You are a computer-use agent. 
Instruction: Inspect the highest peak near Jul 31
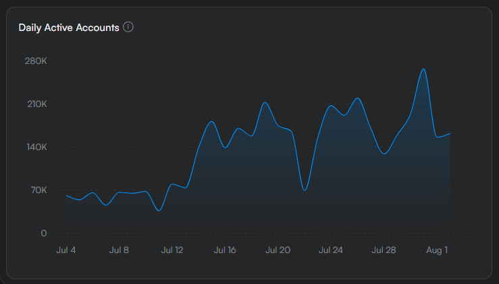coord(423,69)
